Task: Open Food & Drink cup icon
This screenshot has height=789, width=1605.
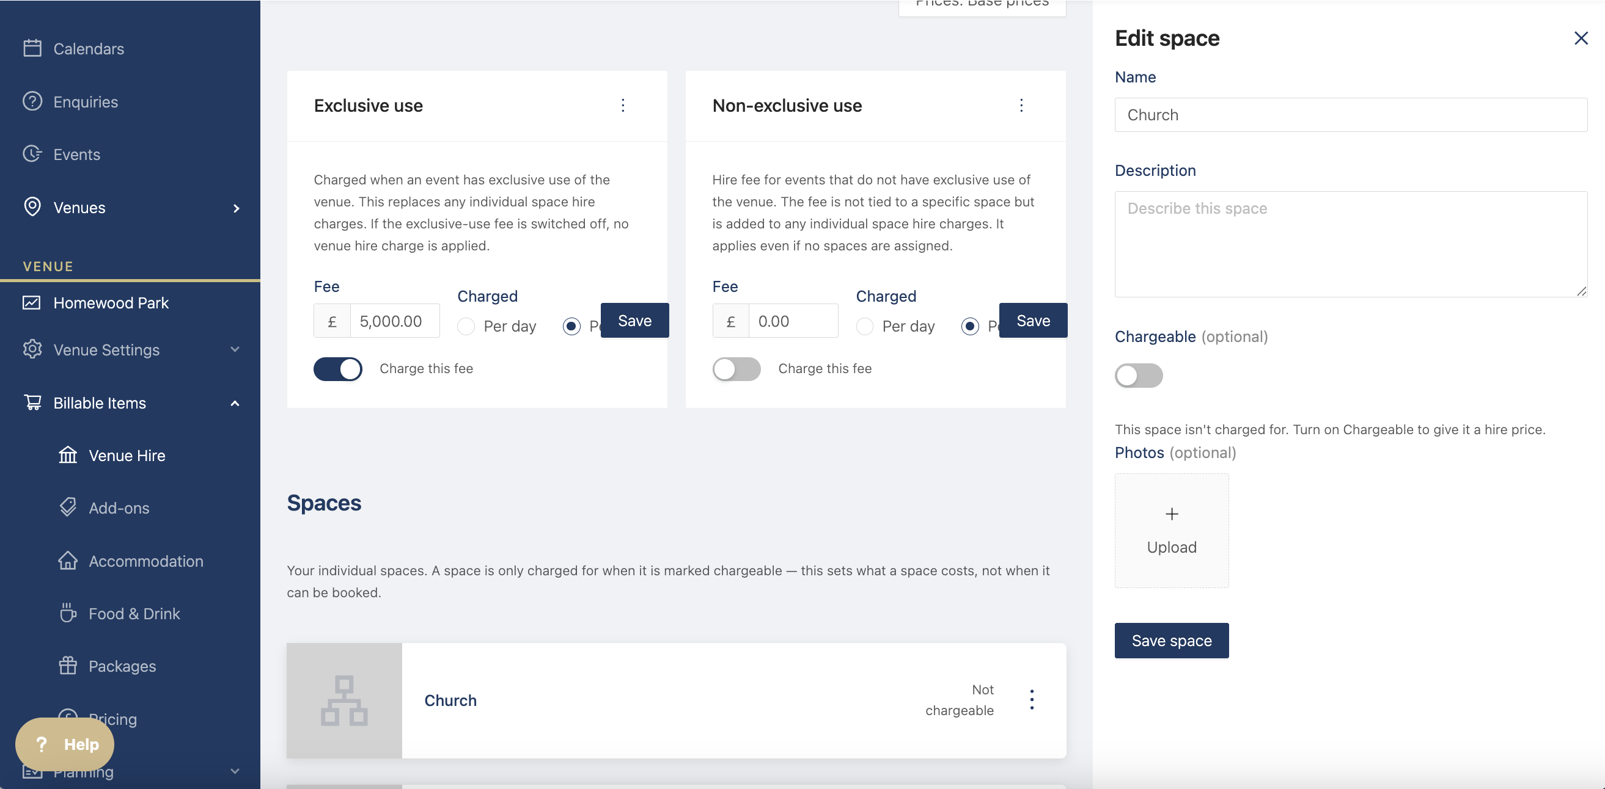Action: point(68,613)
